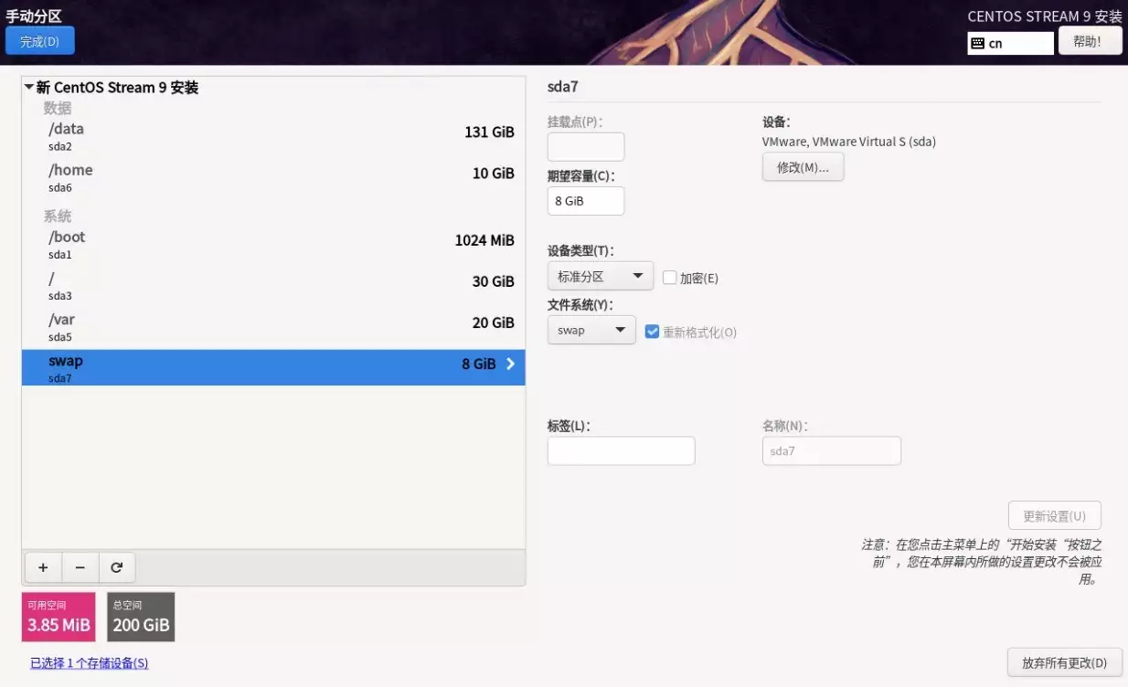
Task: Select the /home sda6 partition
Action: point(273,177)
